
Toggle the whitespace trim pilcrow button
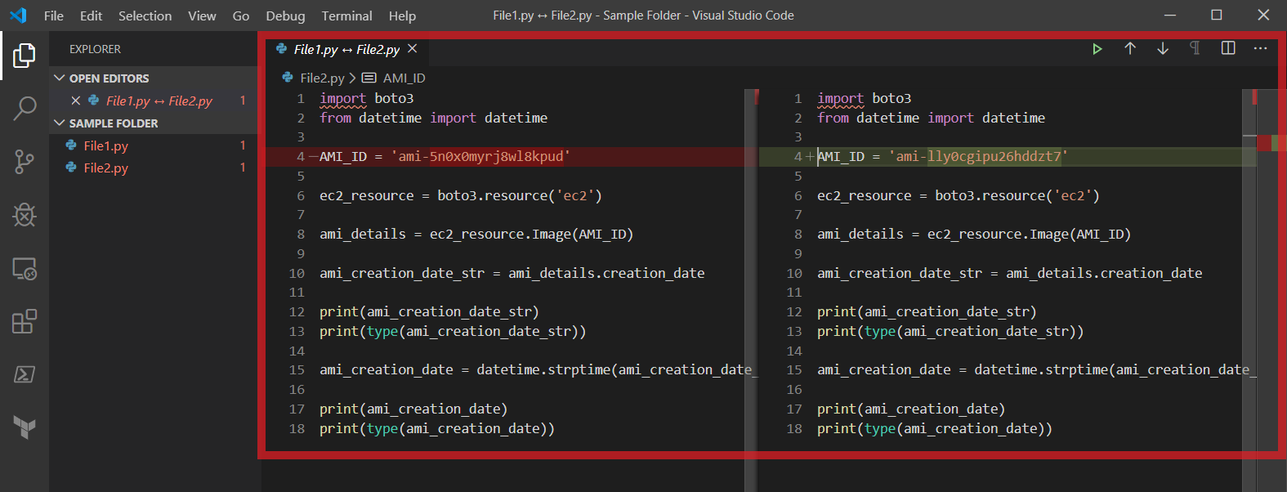point(1195,49)
